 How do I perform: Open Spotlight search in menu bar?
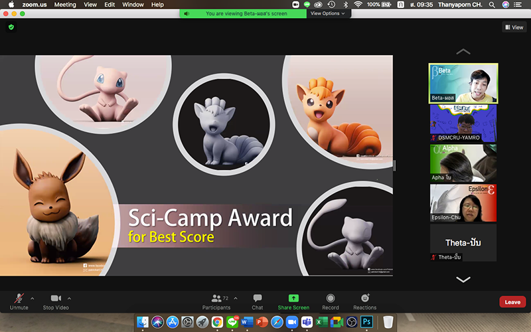click(x=492, y=5)
